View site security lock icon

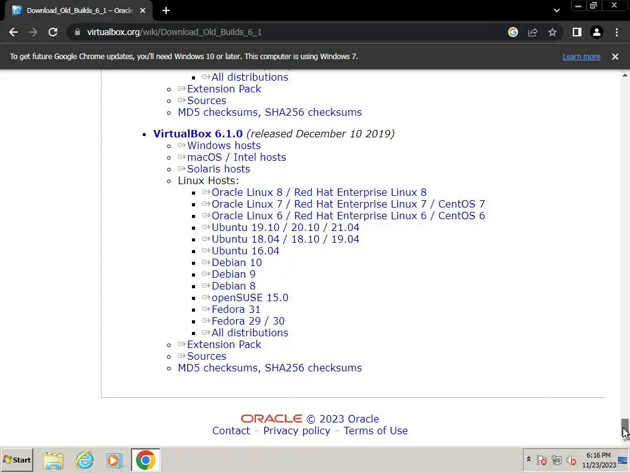(78, 32)
